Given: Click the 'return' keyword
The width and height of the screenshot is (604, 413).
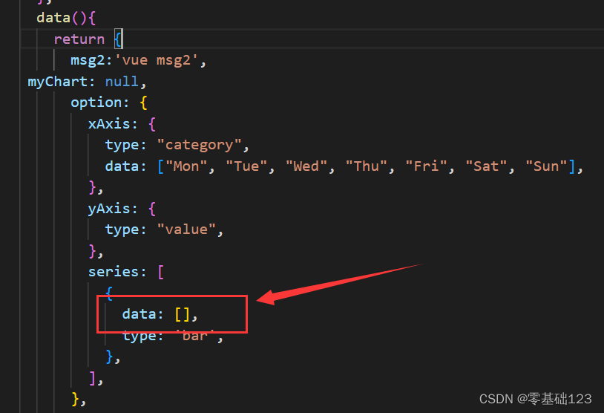Looking at the screenshot, I should pyautogui.click(x=79, y=39).
